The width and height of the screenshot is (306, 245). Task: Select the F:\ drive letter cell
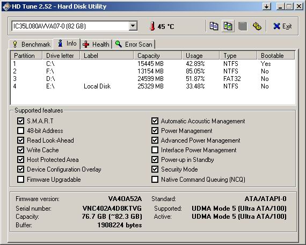(x=50, y=71)
